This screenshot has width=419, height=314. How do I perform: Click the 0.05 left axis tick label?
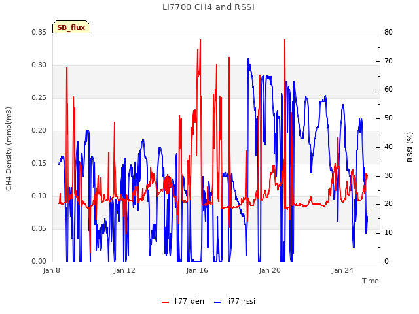point(39,229)
